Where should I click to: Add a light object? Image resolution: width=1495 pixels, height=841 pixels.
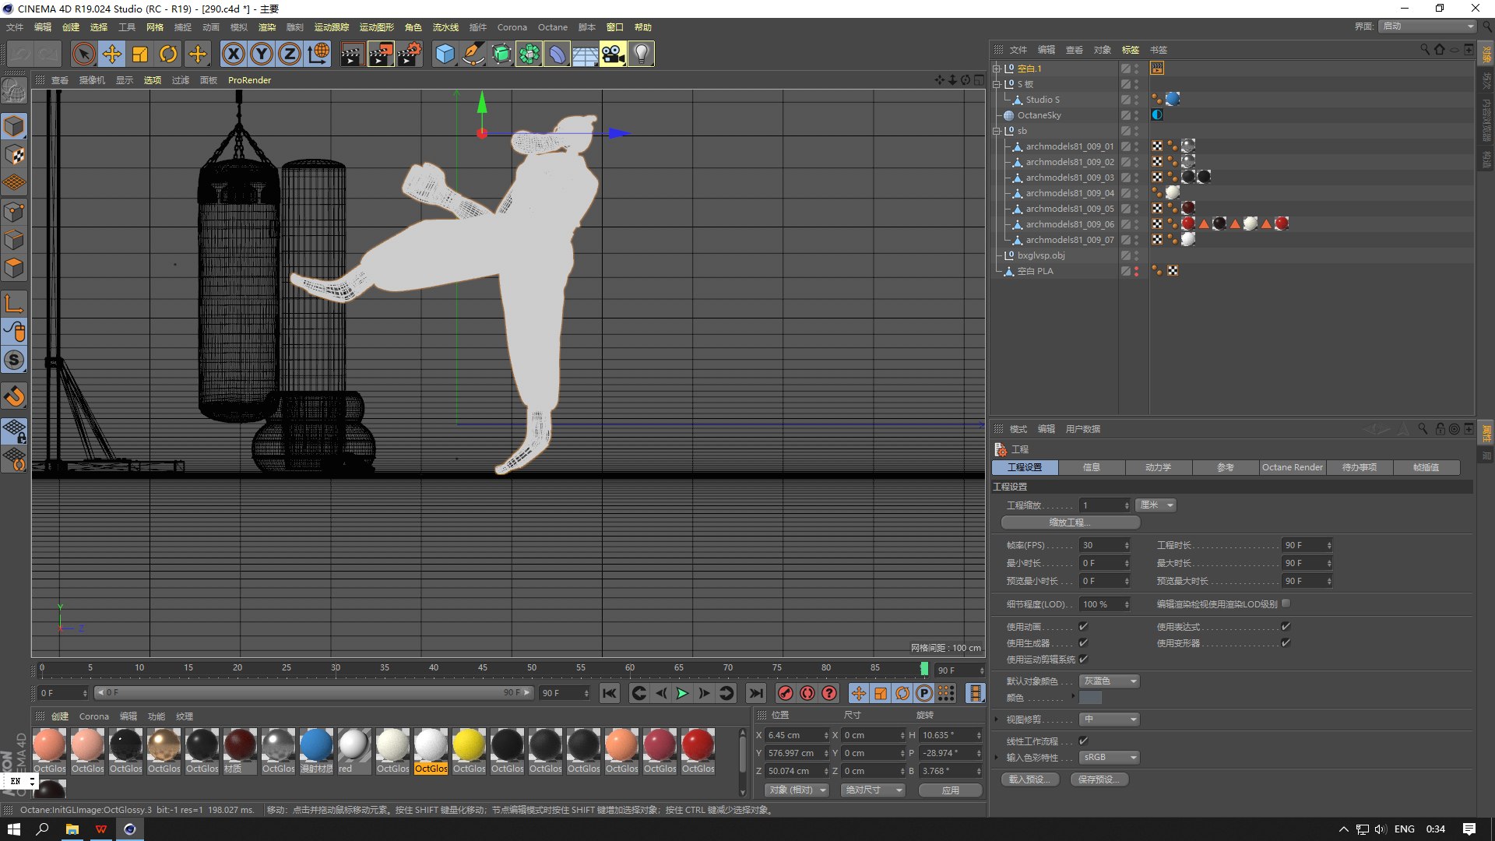pos(641,55)
